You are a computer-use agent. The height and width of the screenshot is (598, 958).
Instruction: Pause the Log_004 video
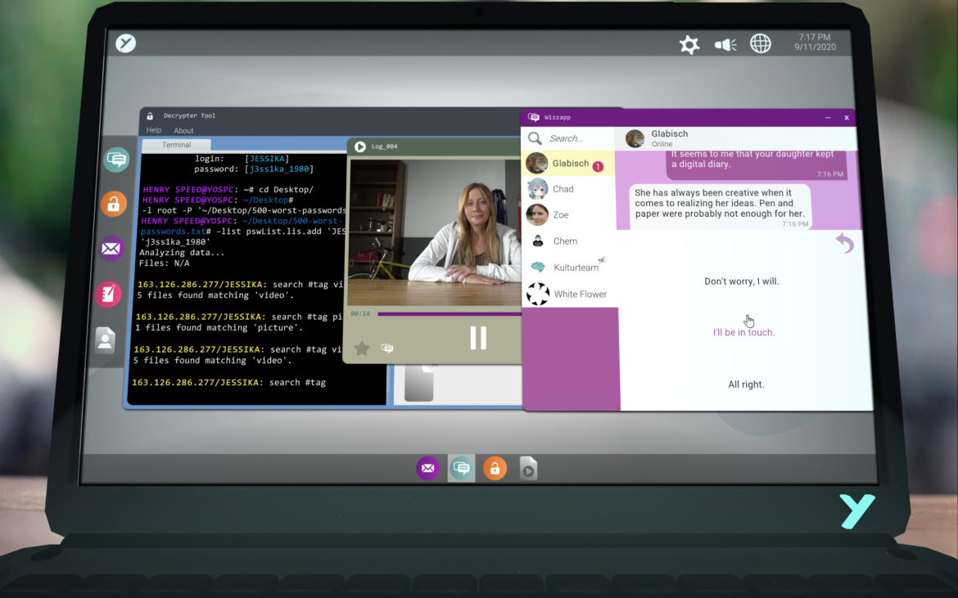(x=478, y=338)
